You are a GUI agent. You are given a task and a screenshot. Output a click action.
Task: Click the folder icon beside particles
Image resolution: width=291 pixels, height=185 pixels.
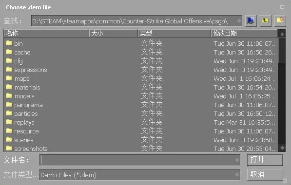tap(9, 113)
